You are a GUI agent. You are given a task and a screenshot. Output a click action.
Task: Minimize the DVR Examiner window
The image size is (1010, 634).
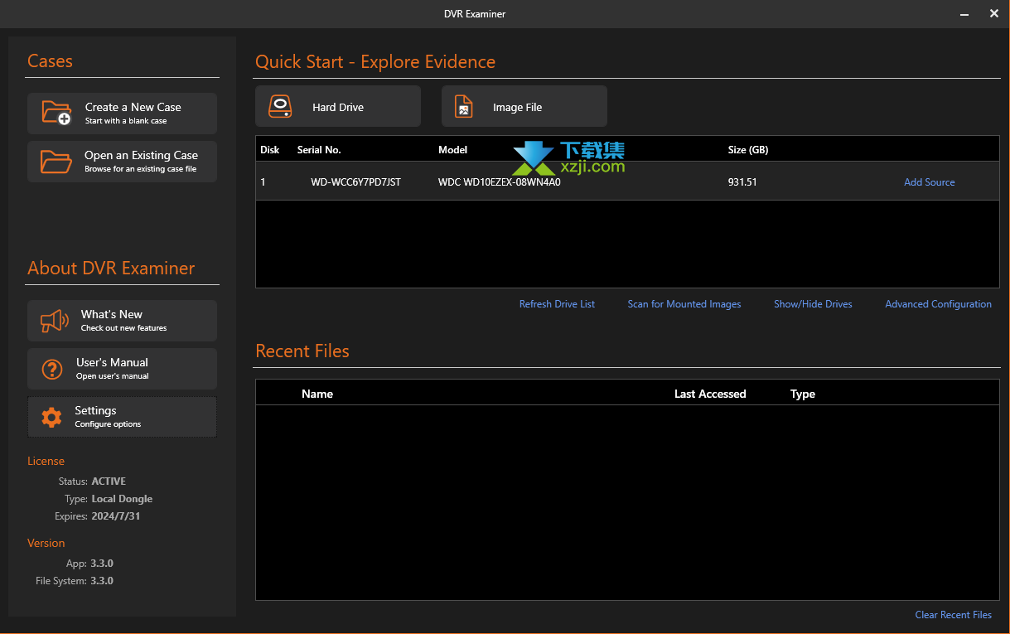(x=964, y=14)
